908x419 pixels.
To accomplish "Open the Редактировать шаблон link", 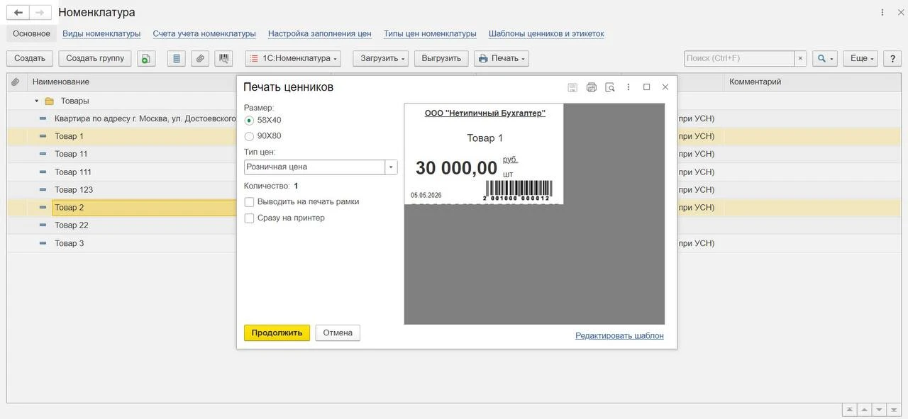I will click(x=619, y=336).
